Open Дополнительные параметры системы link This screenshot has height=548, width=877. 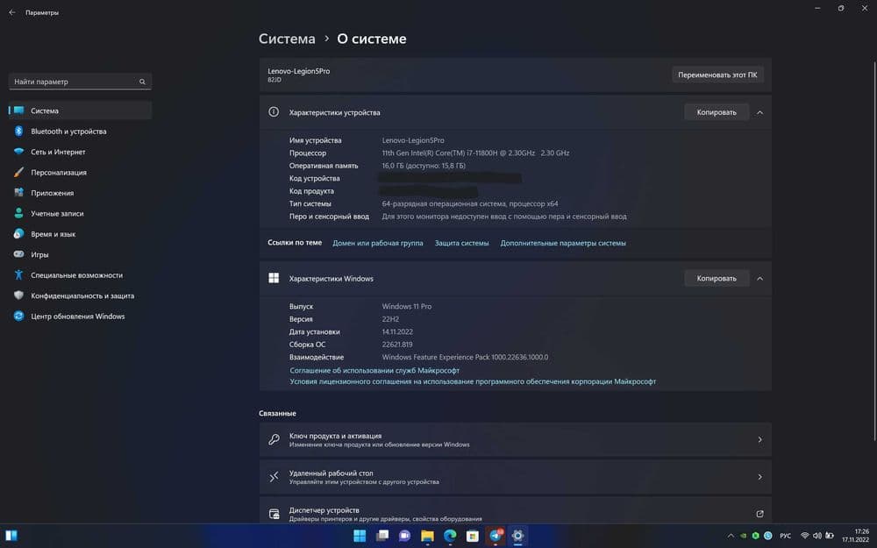pyautogui.click(x=563, y=243)
